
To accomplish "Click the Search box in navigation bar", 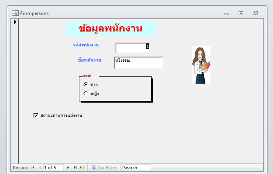I will [x=137, y=167].
